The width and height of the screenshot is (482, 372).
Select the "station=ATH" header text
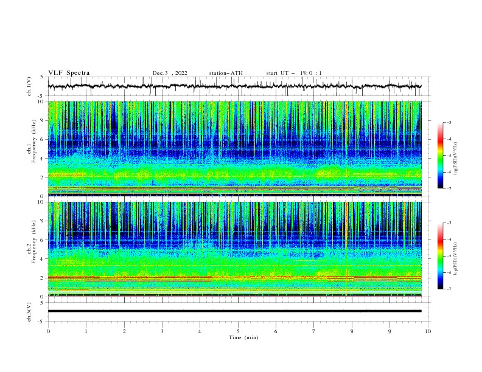pos(226,73)
